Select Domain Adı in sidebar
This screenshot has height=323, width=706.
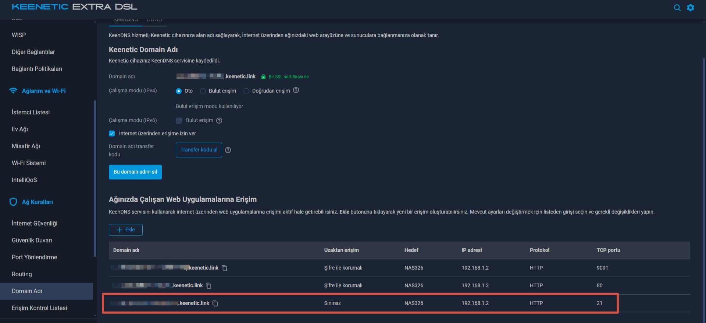point(46,291)
